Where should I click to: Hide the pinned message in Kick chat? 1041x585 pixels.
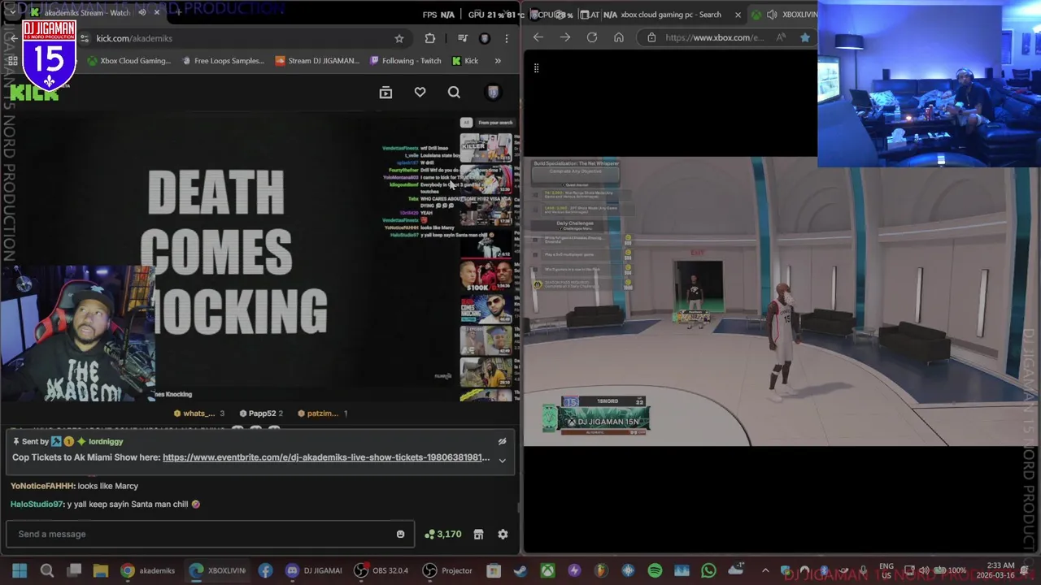502,441
